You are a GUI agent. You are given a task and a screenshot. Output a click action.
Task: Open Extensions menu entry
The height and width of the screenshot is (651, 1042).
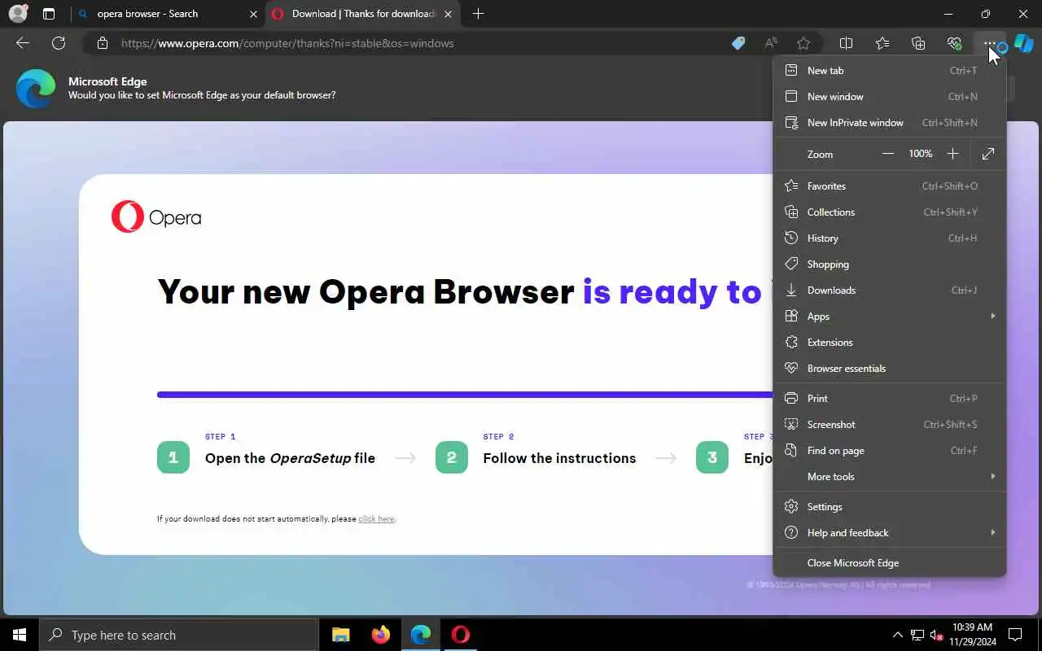tap(889, 343)
